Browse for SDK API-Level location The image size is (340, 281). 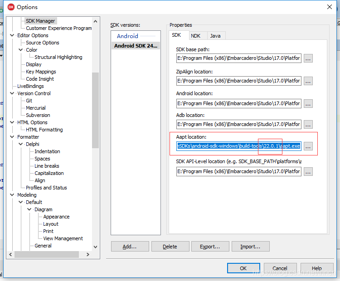click(308, 171)
